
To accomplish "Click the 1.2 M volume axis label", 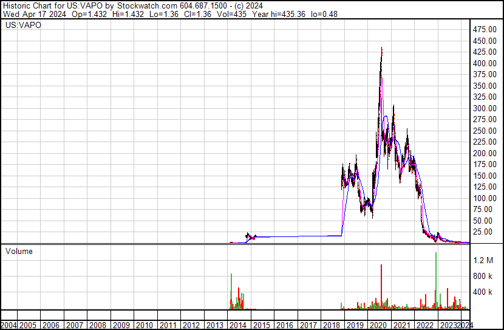I will [x=485, y=260].
